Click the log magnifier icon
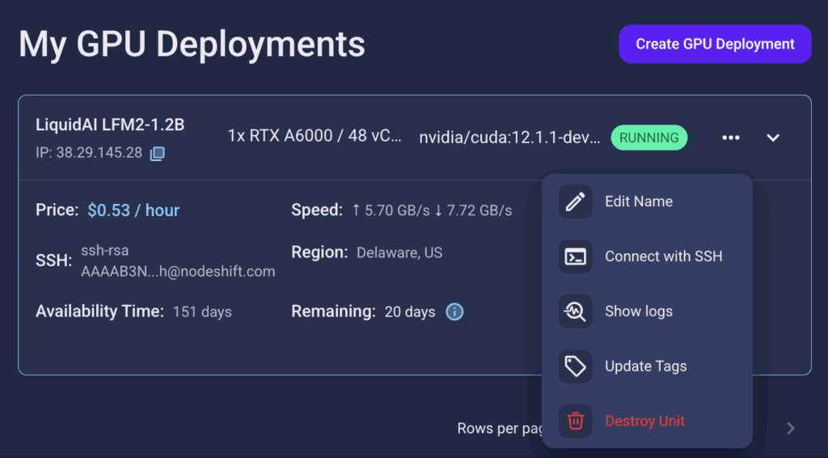The image size is (828, 458). point(575,312)
